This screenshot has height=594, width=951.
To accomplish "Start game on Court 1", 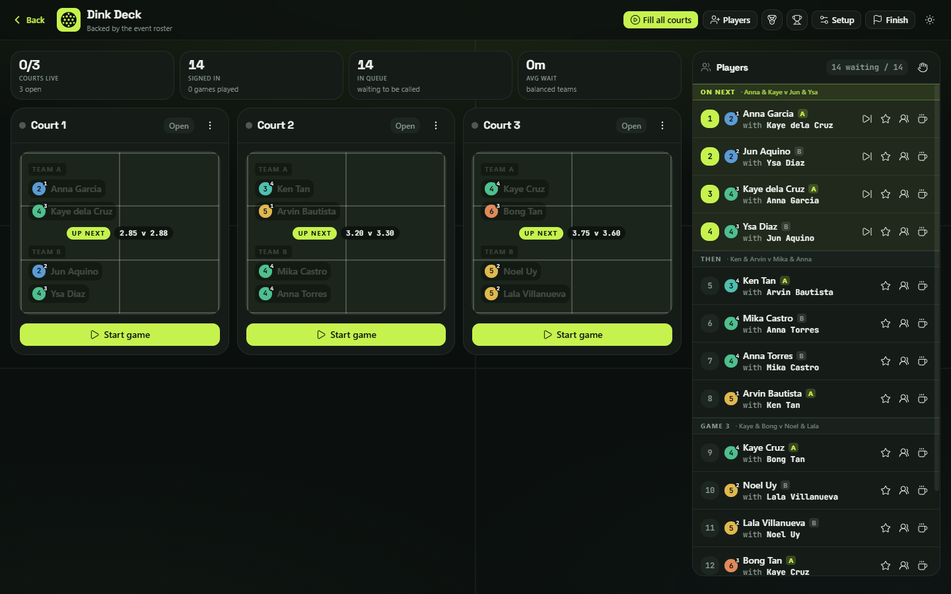I will tap(120, 335).
